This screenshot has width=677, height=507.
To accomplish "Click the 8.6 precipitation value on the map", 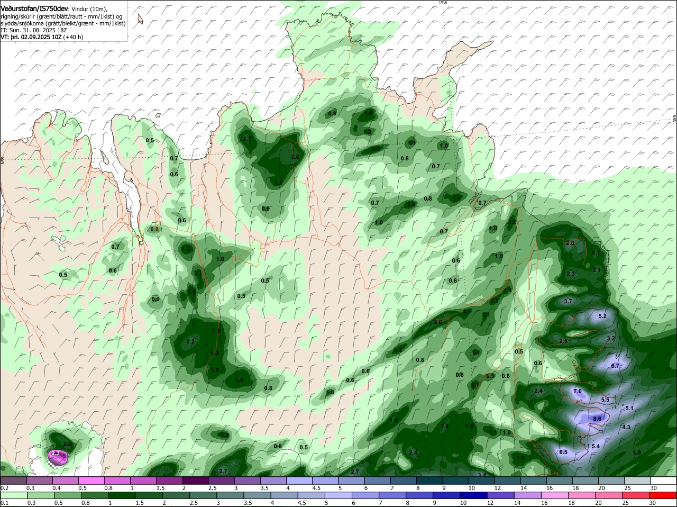I will click(597, 419).
